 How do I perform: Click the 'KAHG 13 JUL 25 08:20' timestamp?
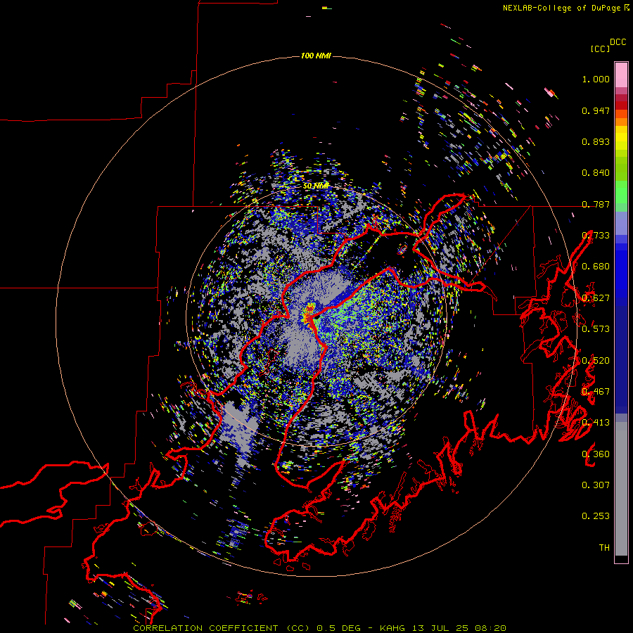point(442,628)
